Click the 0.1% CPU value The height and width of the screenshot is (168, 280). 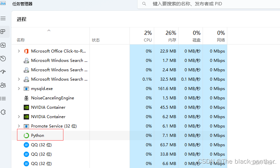pyautogui.click(x=147, y=79)
